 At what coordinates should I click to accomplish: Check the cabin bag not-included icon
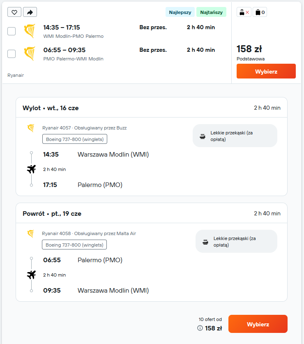(x=244, y=12)
